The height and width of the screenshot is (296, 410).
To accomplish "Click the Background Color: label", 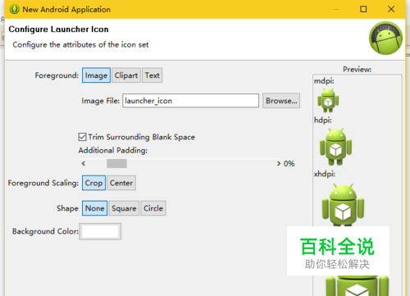I will click(x=45, y=231).
